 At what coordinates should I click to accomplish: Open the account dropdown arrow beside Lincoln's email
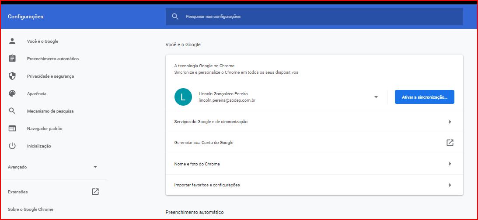coord(376,97)
